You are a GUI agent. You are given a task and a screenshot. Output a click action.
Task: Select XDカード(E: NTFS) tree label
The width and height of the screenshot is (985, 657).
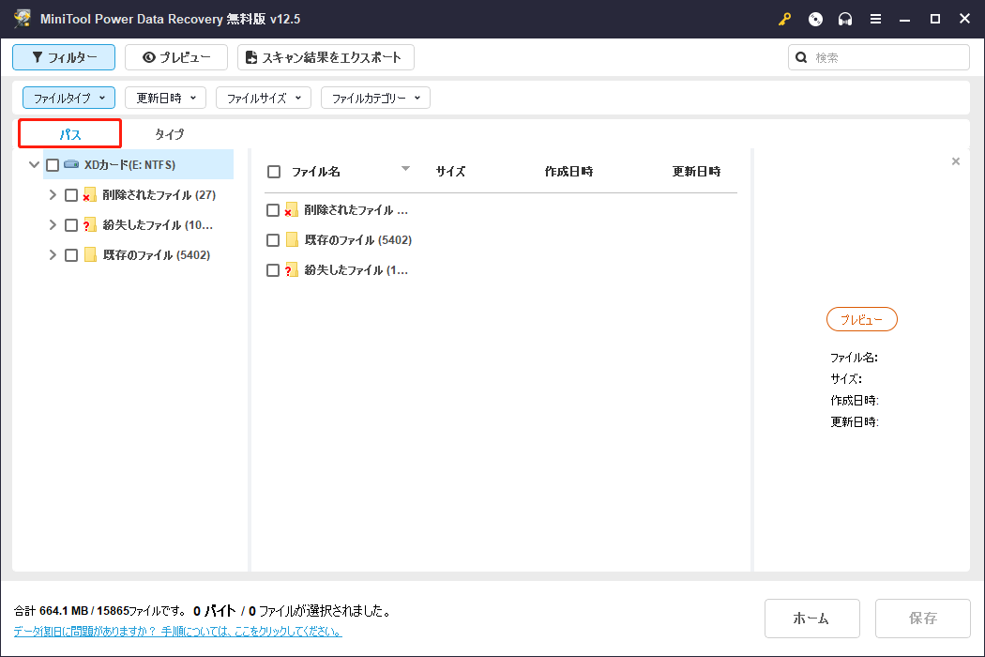pyautogui.click(x=130, y=165)
